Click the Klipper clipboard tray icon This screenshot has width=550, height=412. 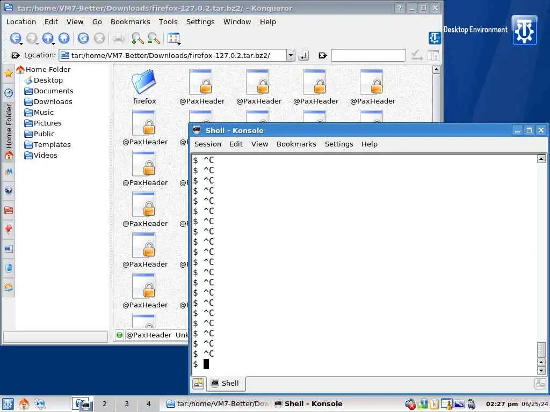tap(434, 404)
